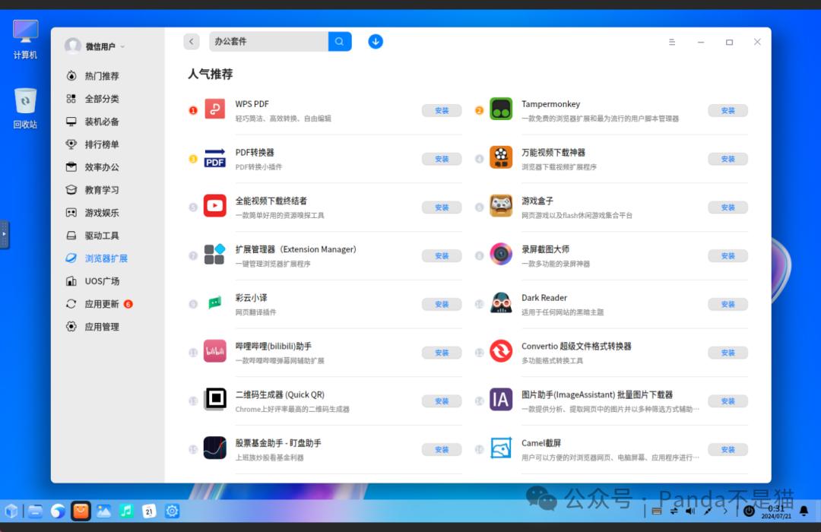Open the 计算机 desktop icon
This screenshot has height=532, width=821.
point(25,40)
